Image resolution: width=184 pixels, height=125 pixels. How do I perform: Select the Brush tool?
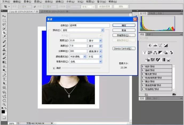point(4,46)
